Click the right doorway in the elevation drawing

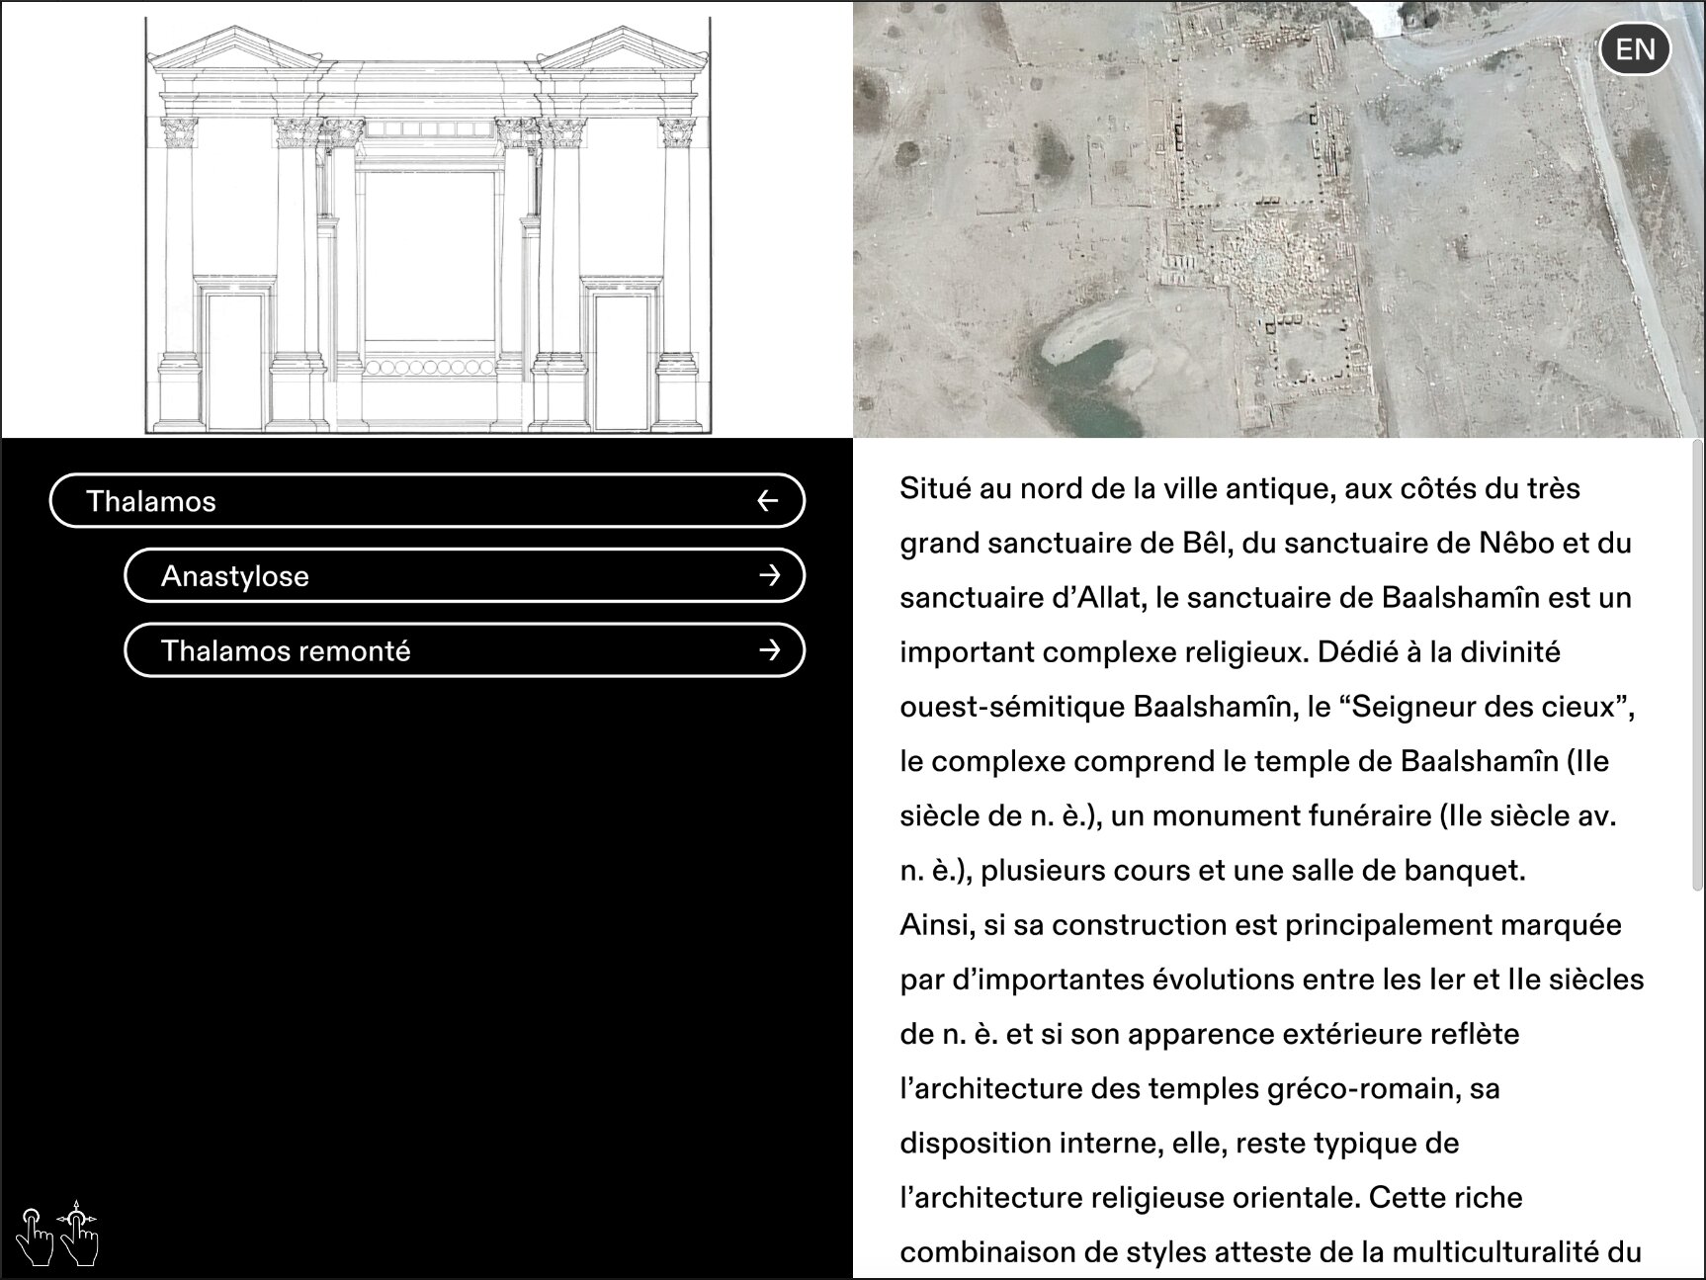(621, 361)
